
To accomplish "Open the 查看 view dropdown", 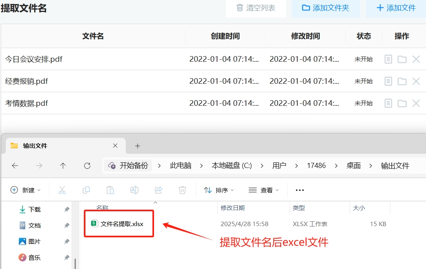I will (264, 190).
